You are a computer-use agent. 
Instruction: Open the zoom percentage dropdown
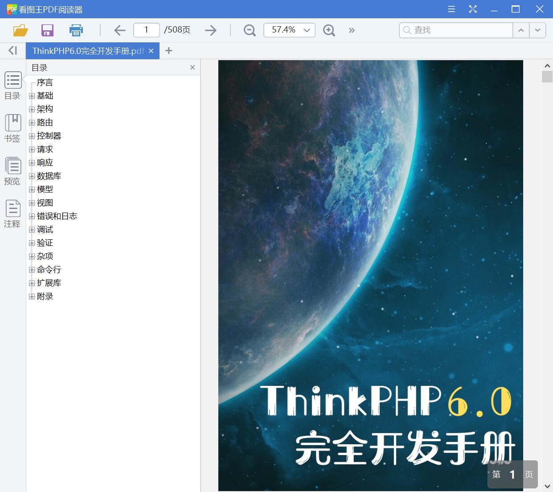[306, 30]
